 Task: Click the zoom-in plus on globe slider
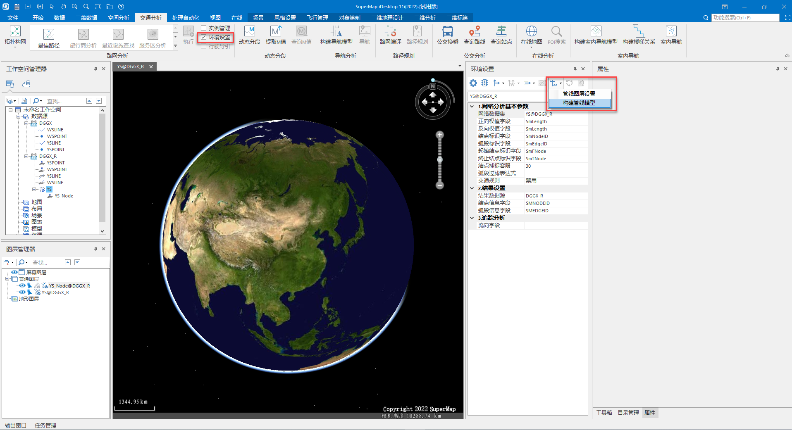point(440,135)
